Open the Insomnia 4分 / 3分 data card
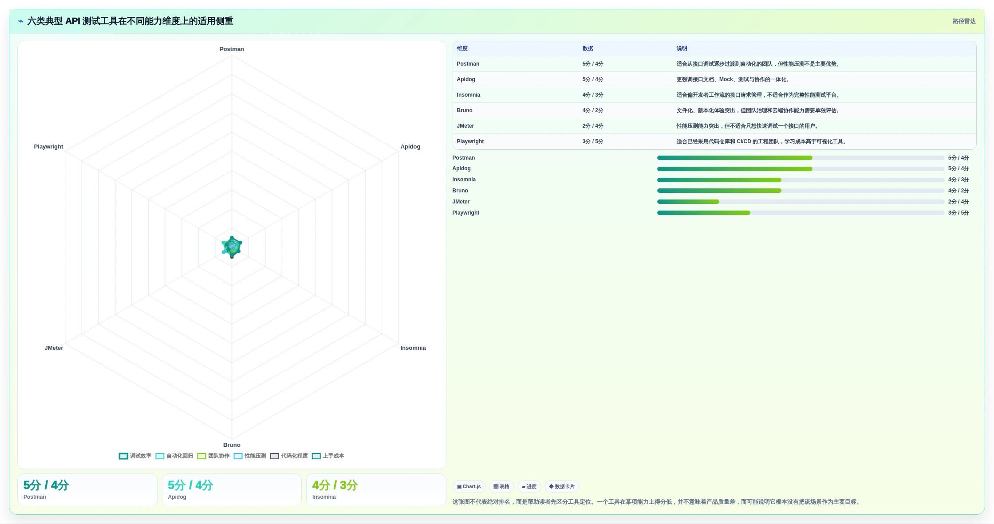 [x=376, y=490]
